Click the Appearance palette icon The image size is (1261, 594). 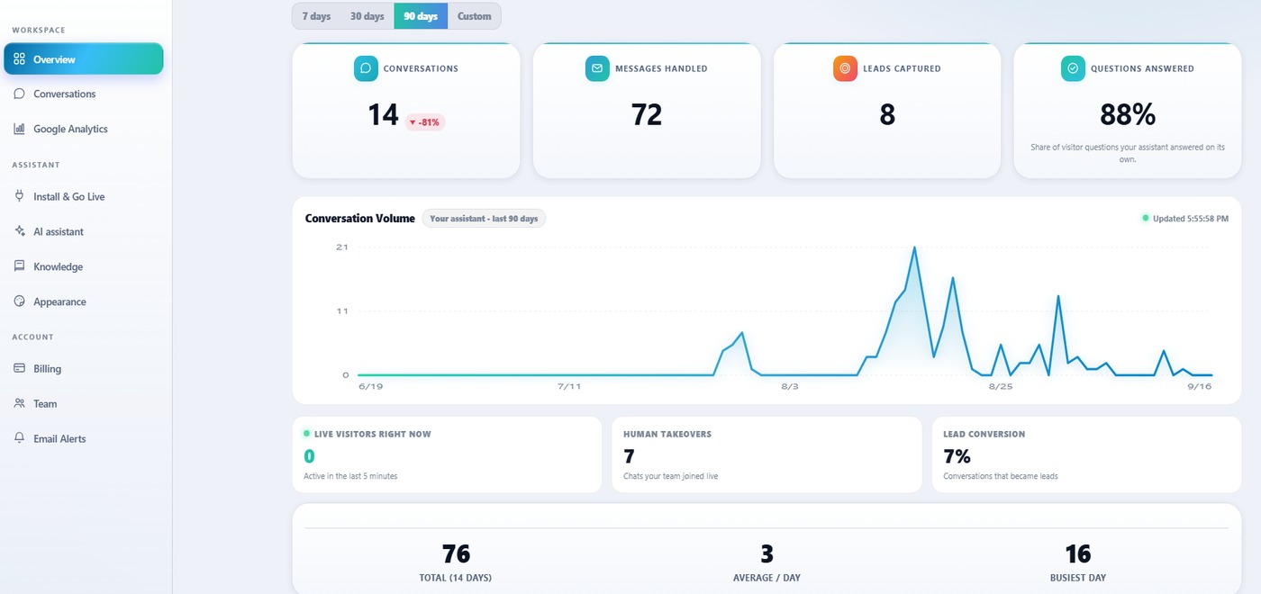pyautogui.click(x=19, y=301)
